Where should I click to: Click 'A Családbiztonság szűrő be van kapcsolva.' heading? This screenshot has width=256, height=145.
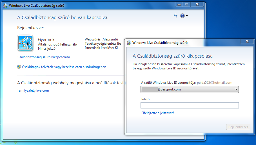tap(63, 17)
